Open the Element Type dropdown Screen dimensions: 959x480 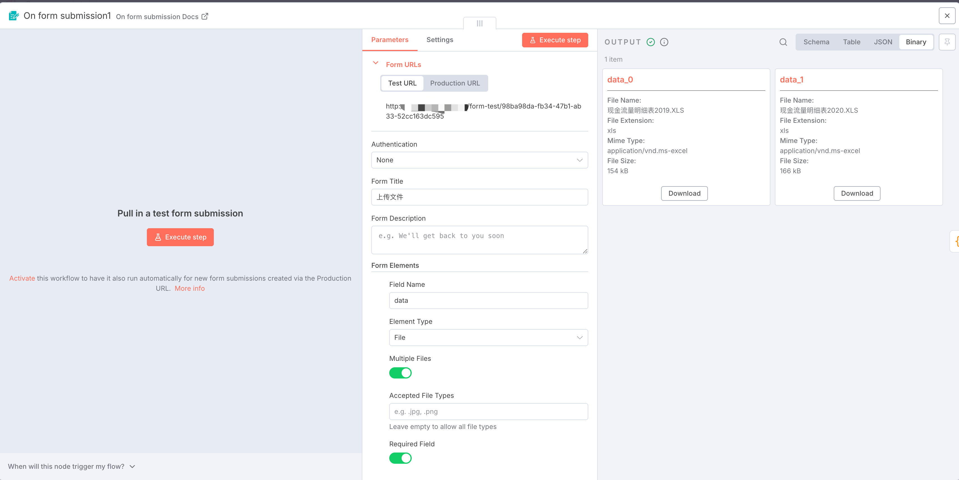click(488, 337)
